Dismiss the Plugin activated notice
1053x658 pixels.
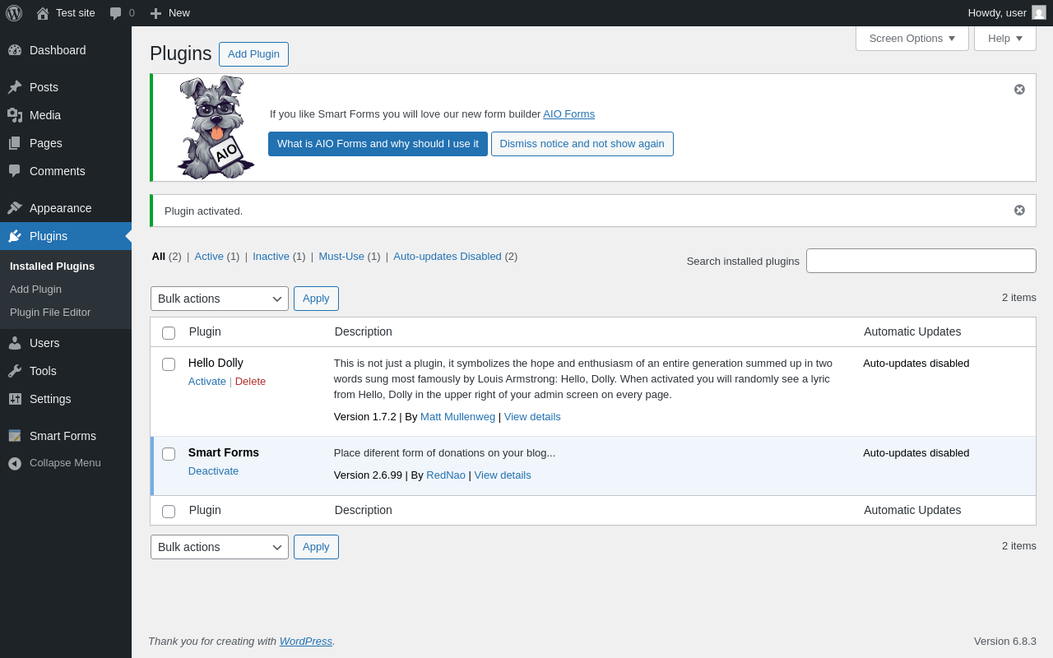point(1019,211)
